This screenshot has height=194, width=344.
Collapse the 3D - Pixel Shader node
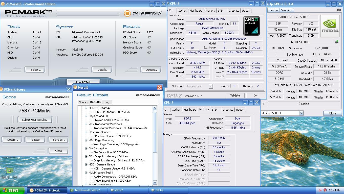[86, 132]
